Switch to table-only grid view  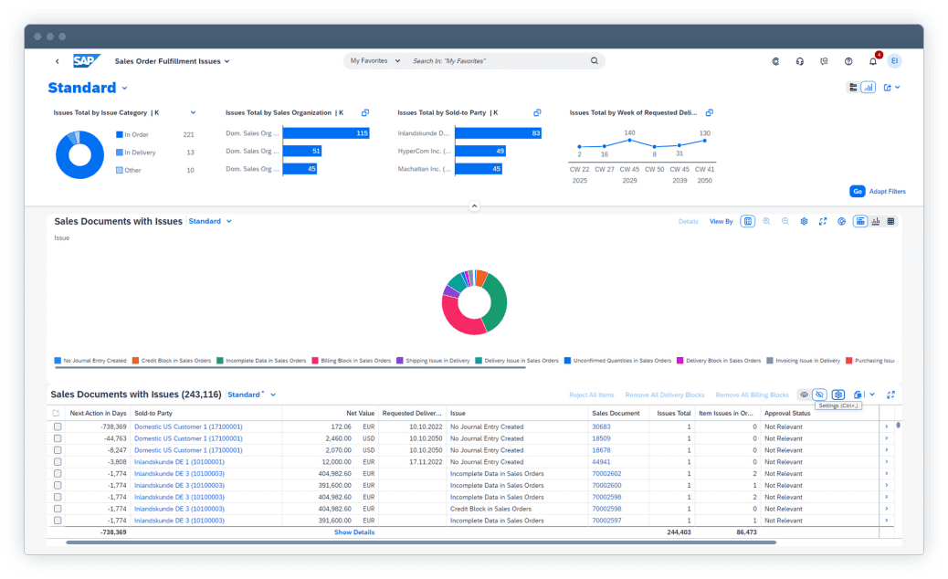(x=890, y=221)
